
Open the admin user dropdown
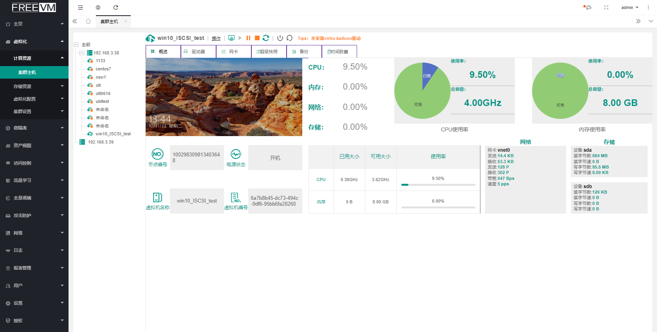click(x=630, y=7)
